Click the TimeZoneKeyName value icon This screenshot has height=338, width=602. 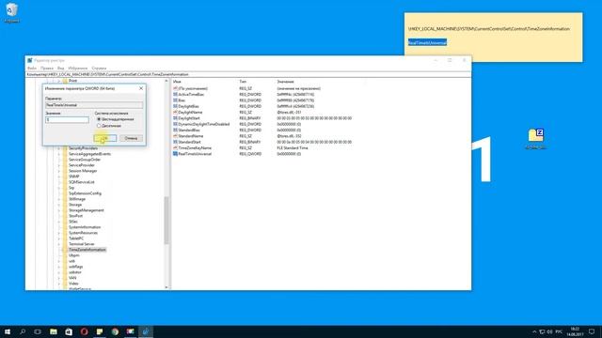tap(176, 148)
